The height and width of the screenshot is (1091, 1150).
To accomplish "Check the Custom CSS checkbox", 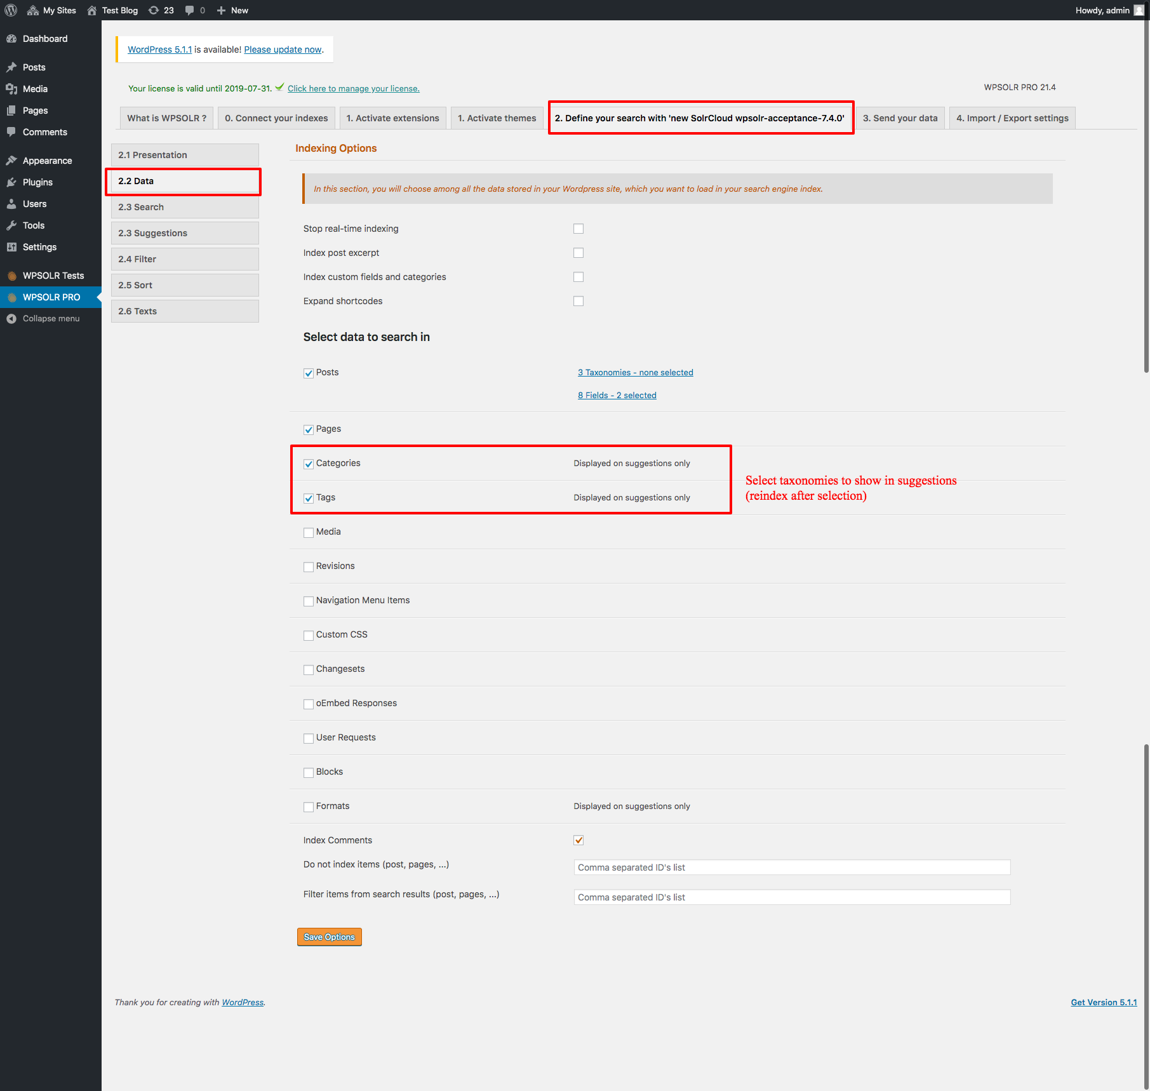I will (x=309, y=636).
